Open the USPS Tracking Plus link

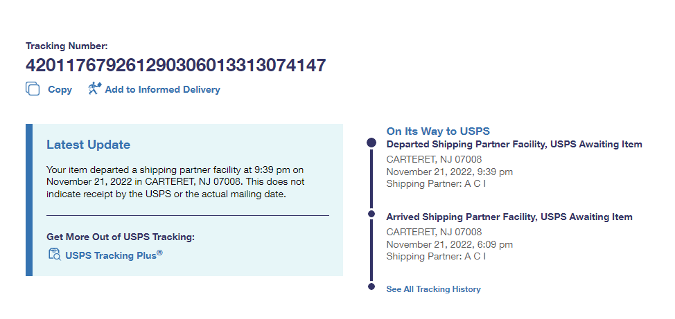[114, 255]
